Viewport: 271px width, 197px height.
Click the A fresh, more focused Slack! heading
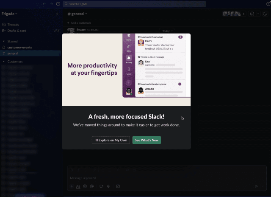click(x=126, y=117)
